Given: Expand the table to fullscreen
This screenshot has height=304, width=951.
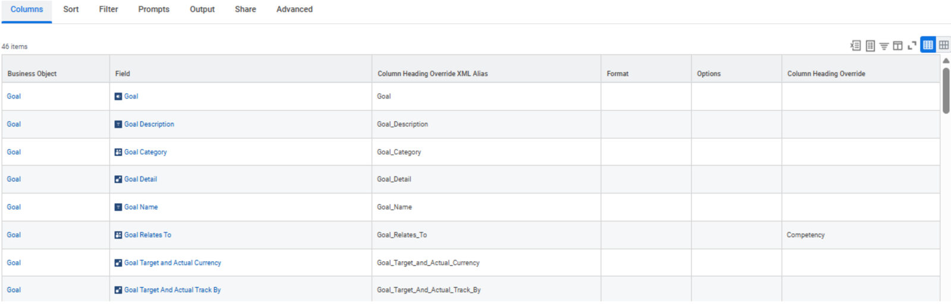Looking at the screenshot, I should (912, 46).
